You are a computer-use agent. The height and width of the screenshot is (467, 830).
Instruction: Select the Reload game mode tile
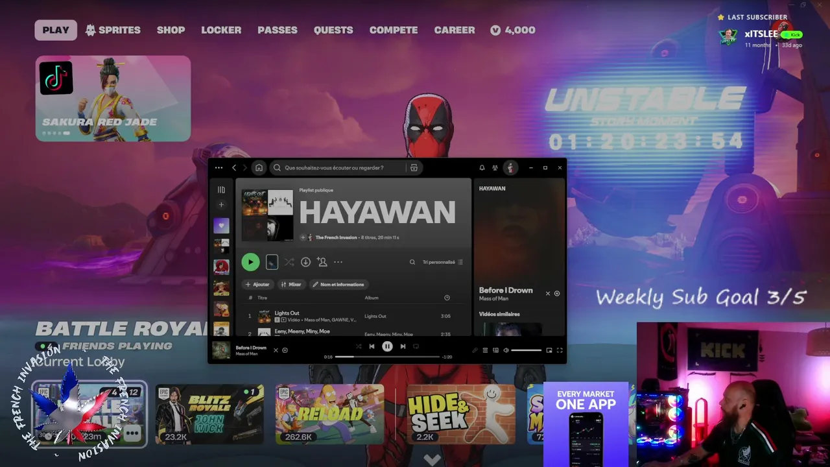(x=329, y=414)
